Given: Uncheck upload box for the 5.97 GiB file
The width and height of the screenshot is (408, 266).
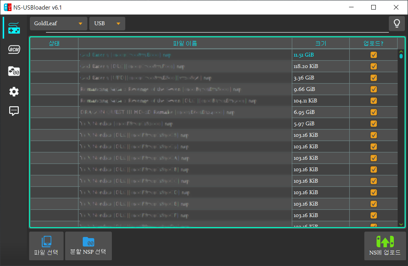Looking at the screenshot, I should click(374, 123).
